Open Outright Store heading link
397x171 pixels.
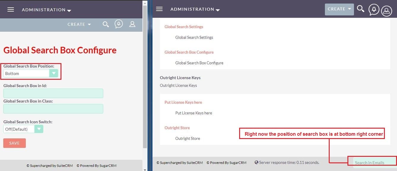click(x=177, y=128)
